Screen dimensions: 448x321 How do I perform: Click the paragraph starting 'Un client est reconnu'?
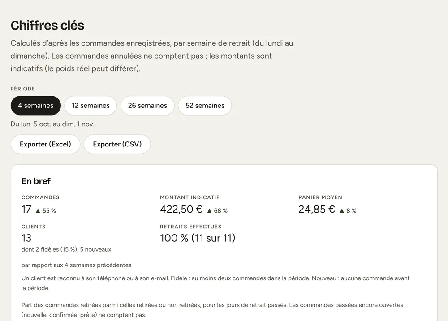coord(216,283)
